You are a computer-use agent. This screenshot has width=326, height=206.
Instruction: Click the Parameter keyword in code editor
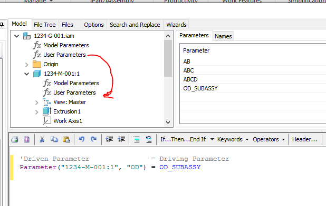38,167
